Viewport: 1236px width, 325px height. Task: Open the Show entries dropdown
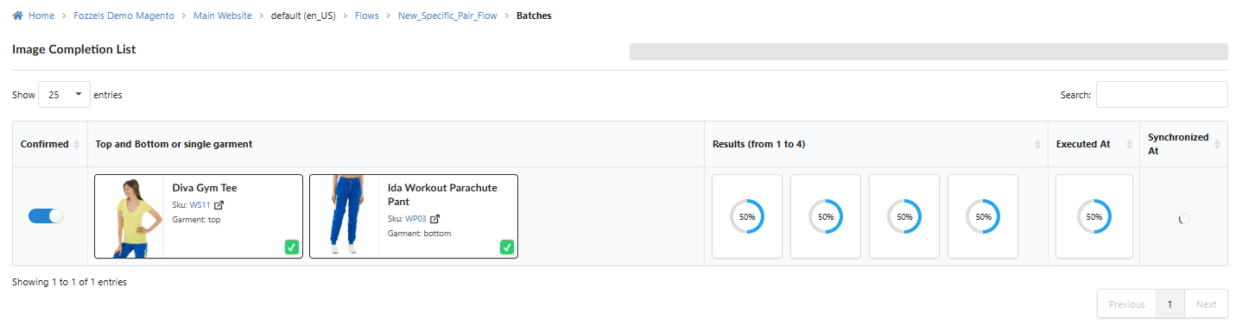click(x=65, y=95)
